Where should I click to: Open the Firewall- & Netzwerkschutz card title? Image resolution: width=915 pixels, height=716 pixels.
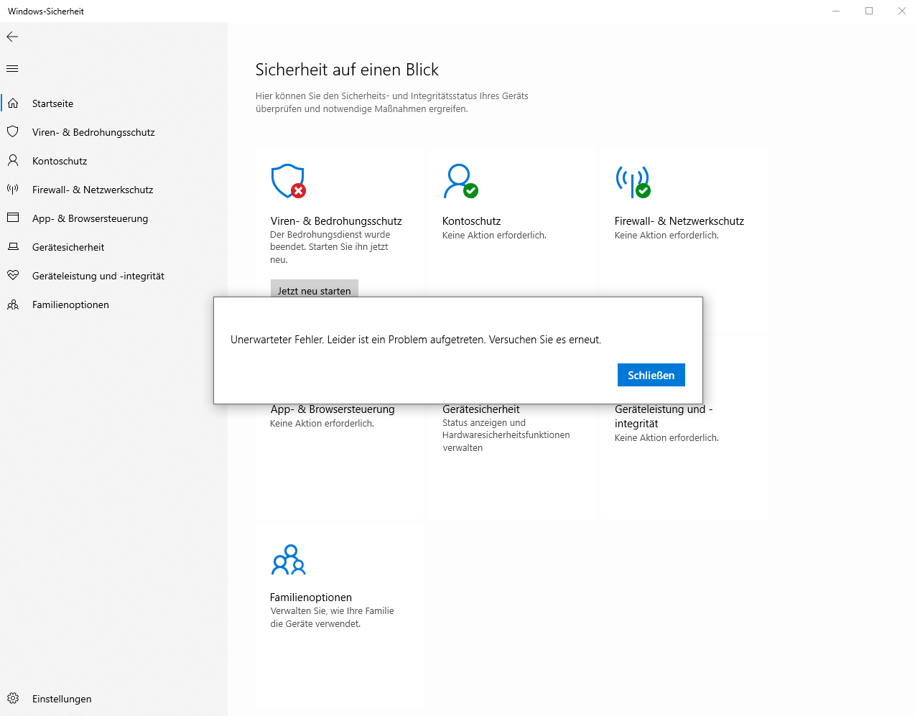tap(679, 221)
